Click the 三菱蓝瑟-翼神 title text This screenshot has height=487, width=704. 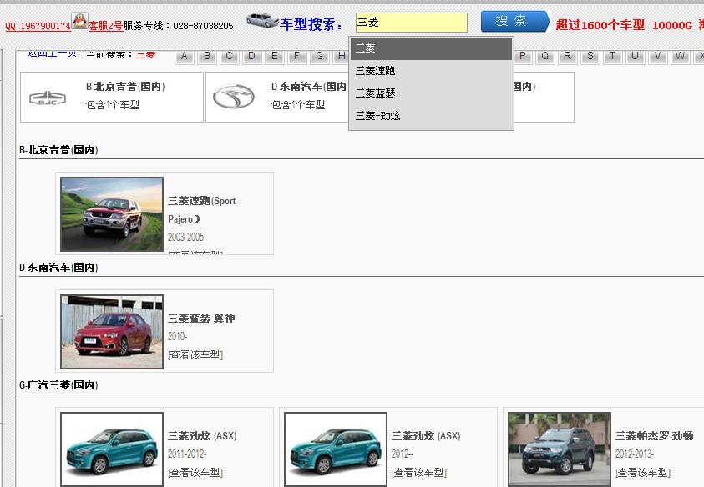[201, 319]
